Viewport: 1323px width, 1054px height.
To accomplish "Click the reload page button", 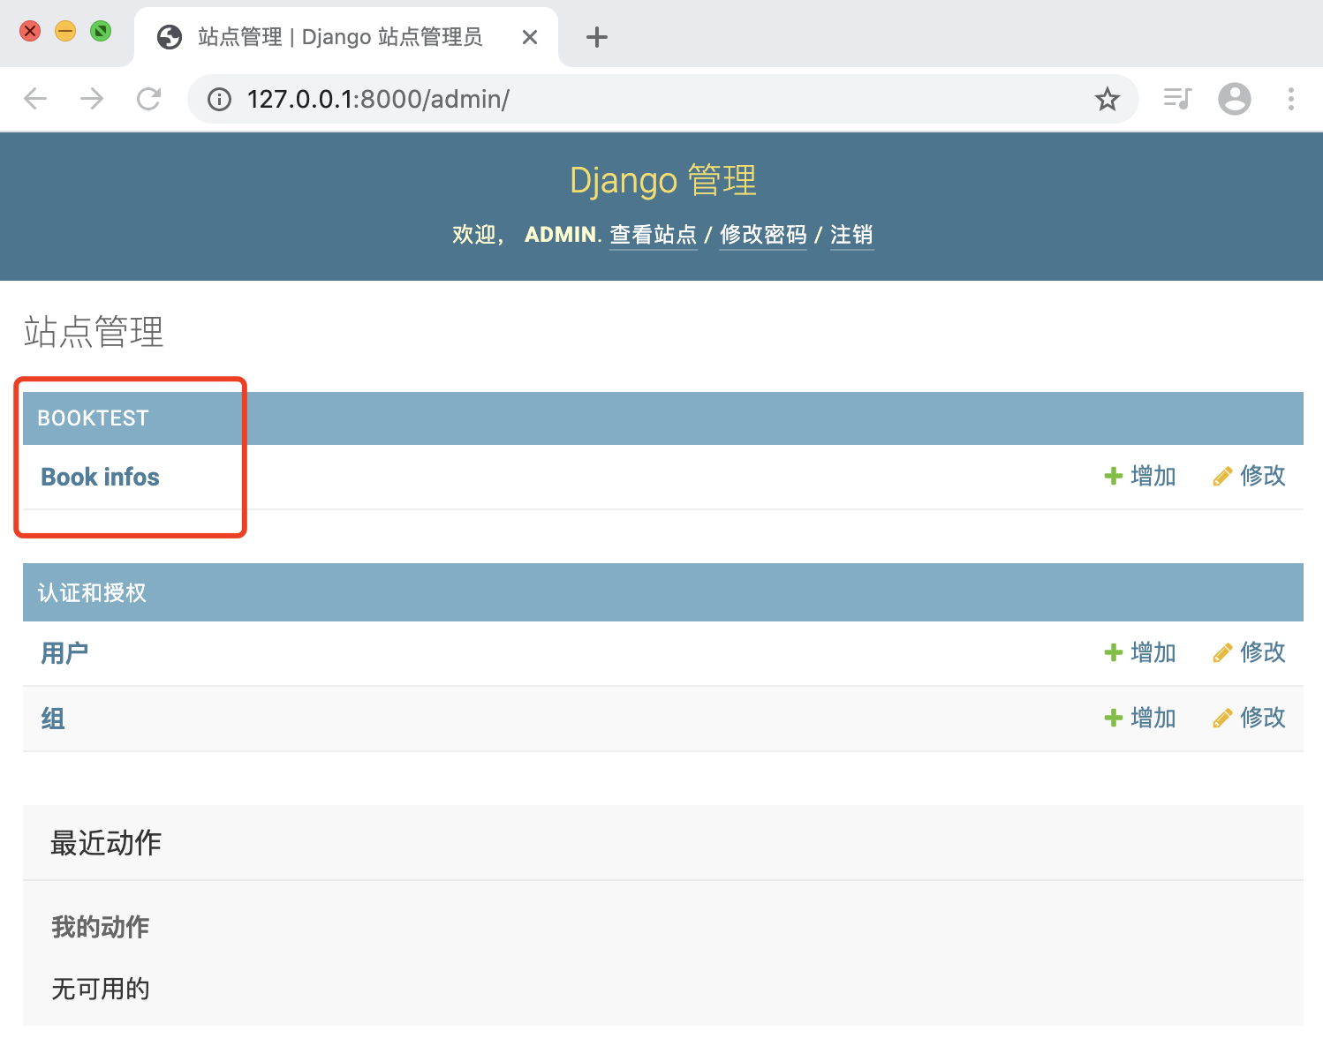I will point(148,99).
